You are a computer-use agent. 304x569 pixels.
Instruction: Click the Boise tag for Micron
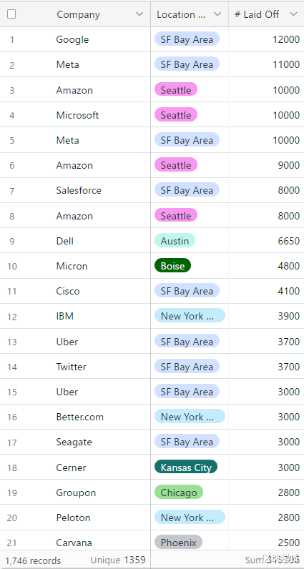(x=172, y=266)
